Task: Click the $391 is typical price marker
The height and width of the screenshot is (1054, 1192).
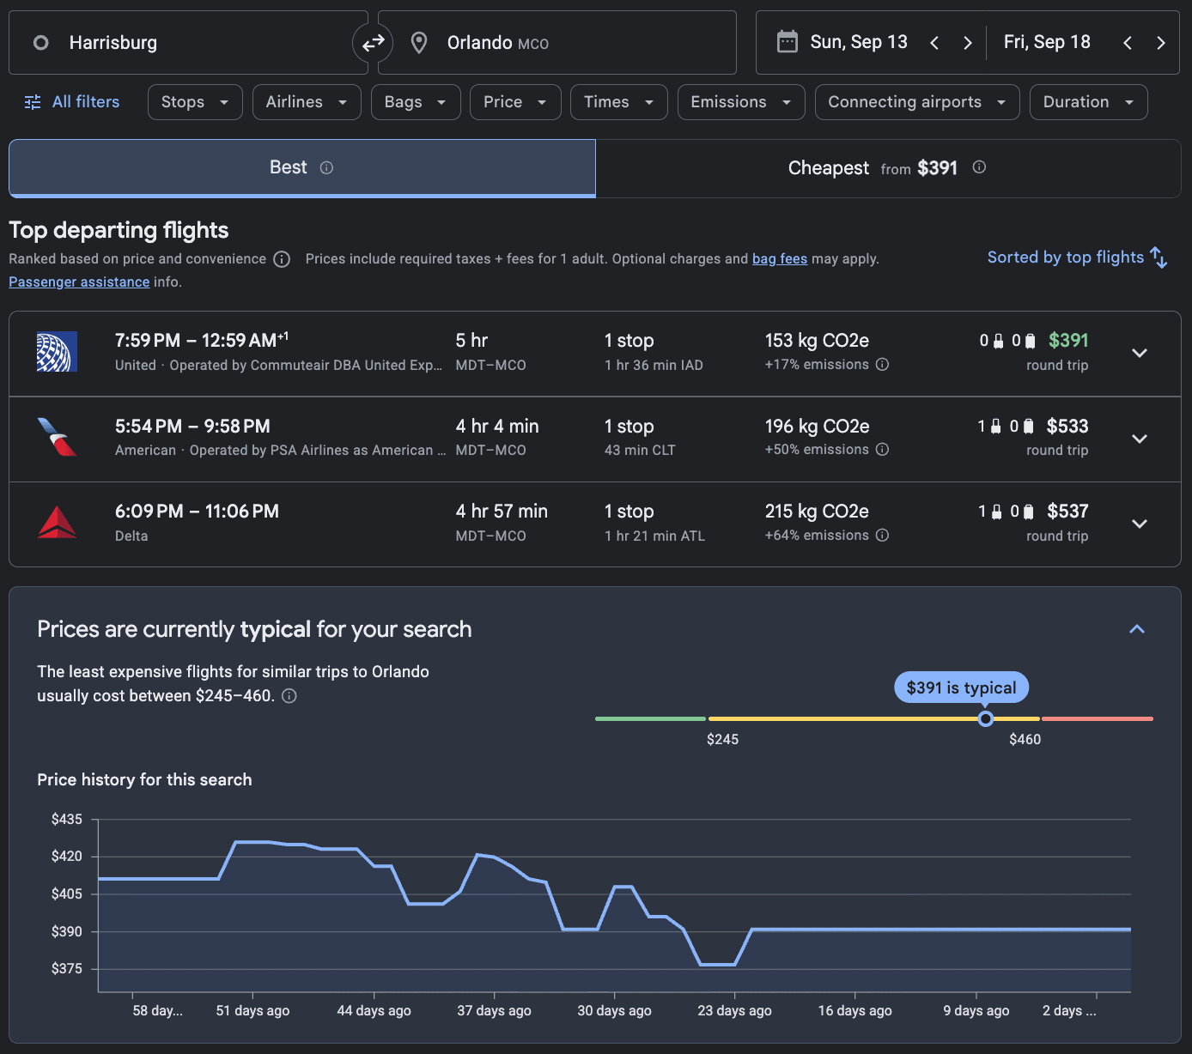Action: click(x=961, y=688)
